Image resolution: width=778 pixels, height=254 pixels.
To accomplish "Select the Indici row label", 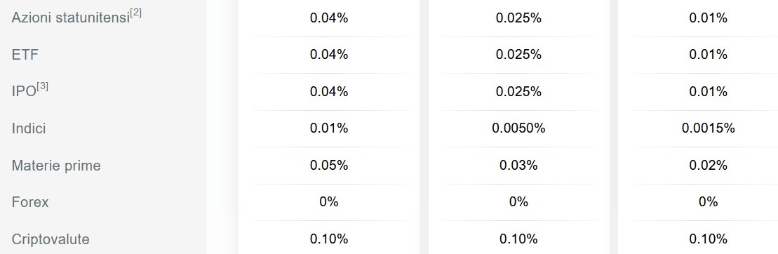I will point(29,128).
